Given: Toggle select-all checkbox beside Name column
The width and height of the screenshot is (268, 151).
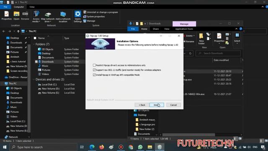Looking at the screenshot, I should [35, 38].
